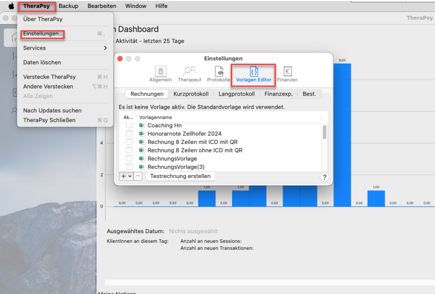Select Honorarnote Zellhofer 2024 template name
435x294 pixels.
(185, 134)
